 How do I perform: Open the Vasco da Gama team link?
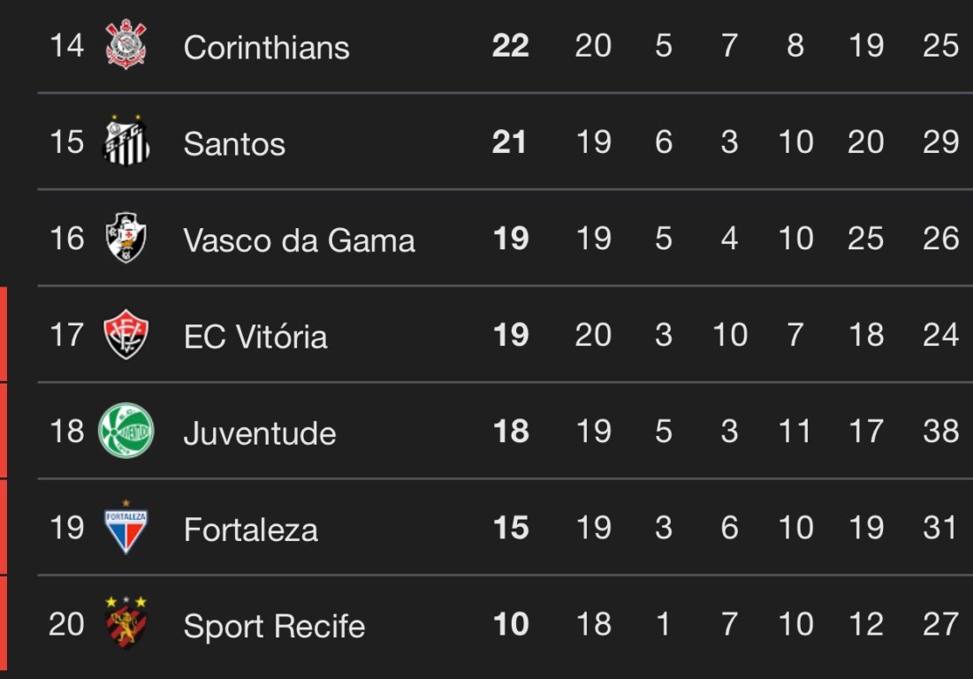(299, 240)
